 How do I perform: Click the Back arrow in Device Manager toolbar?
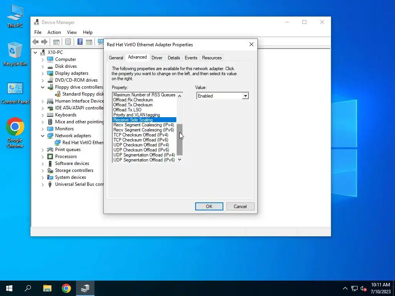click(x=35, y=42)
